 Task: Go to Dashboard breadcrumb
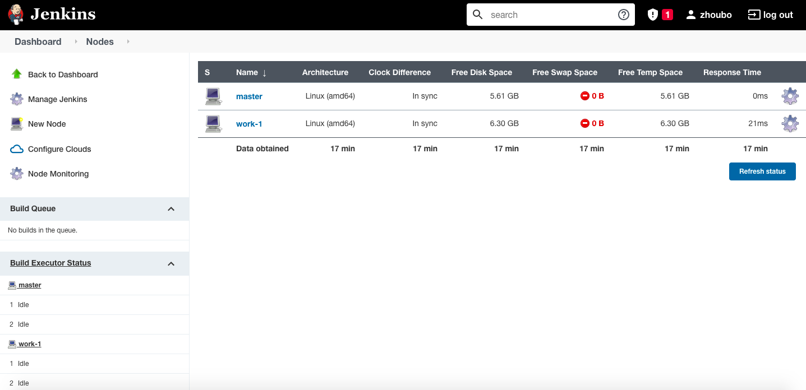(38, 41)
